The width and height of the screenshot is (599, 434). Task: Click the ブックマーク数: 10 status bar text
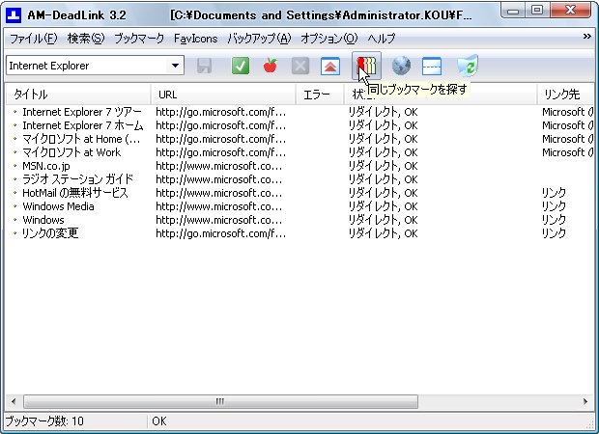tap(44, 421)
